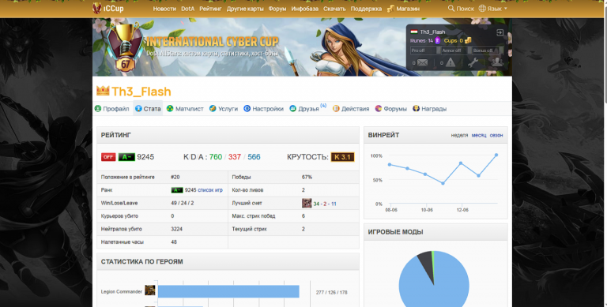
Task: Select the месяц winrate period
Action: [x=479, y=135]
